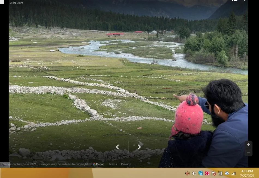
Task: Click the muted red speaker tray icon
Action: click(187, 173)
